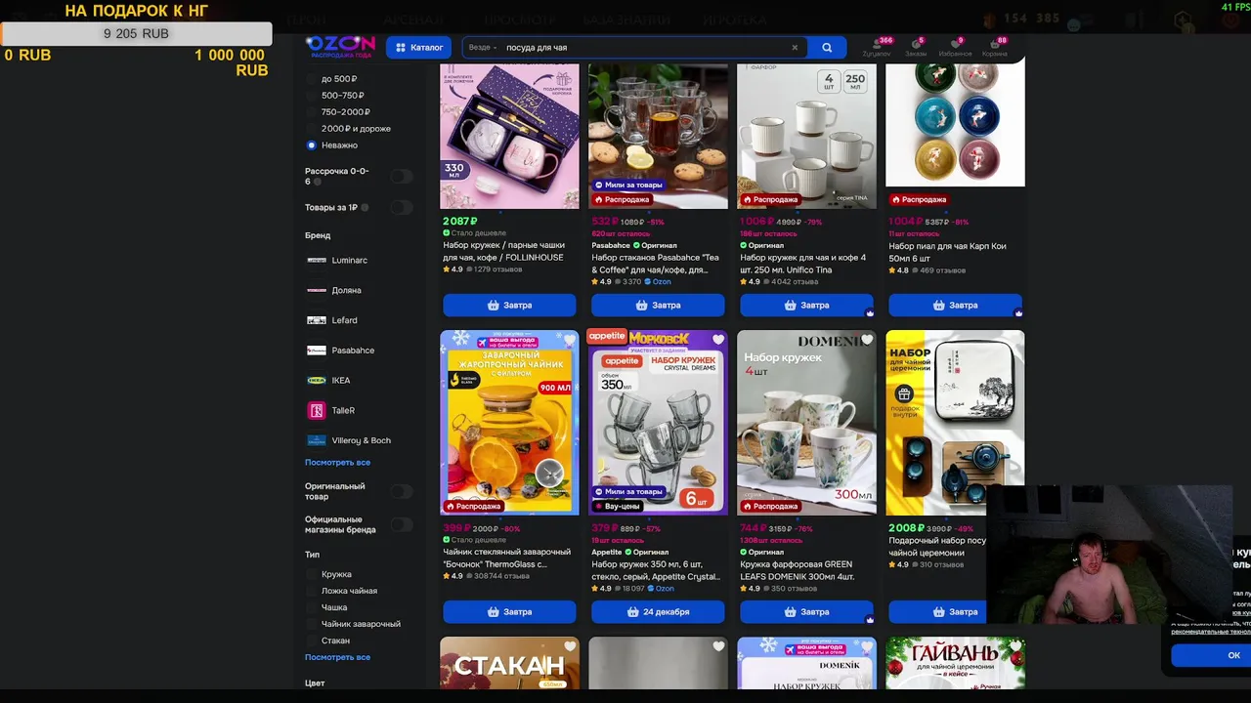This screenshot has height=703, width=1251.
Task: Click the '1279 отзывов' reviews count
Action: 496,269
